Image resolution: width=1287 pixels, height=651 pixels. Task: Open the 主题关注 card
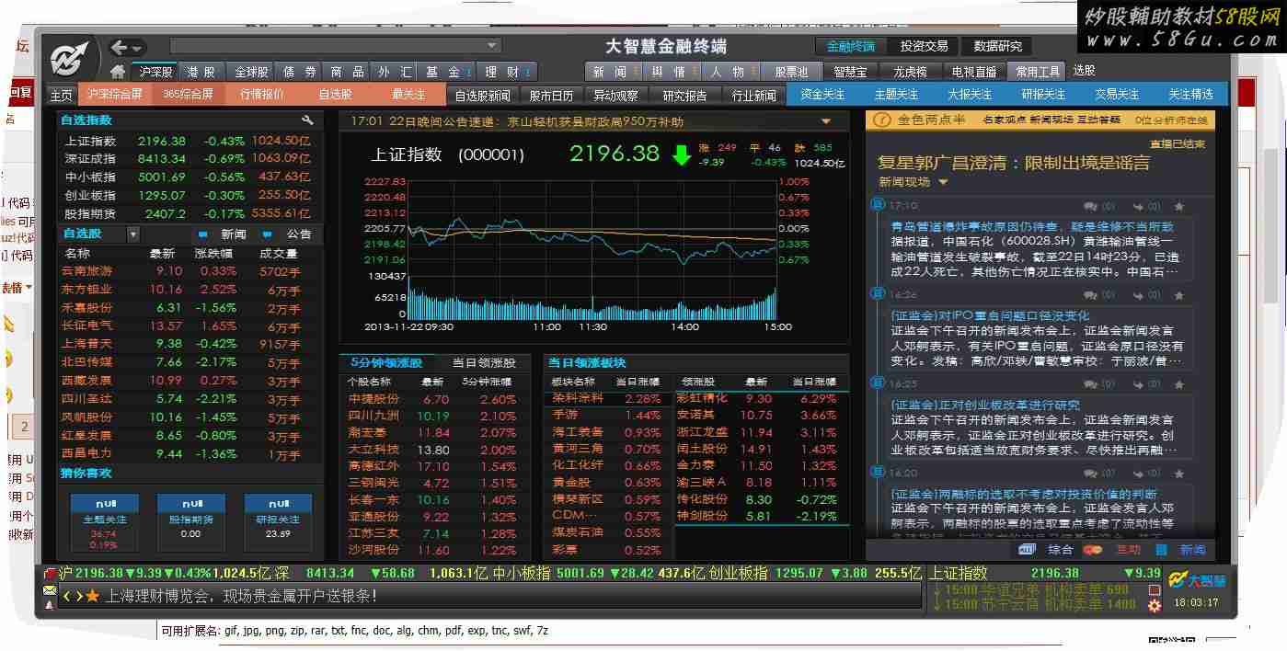tap(104, 521)
